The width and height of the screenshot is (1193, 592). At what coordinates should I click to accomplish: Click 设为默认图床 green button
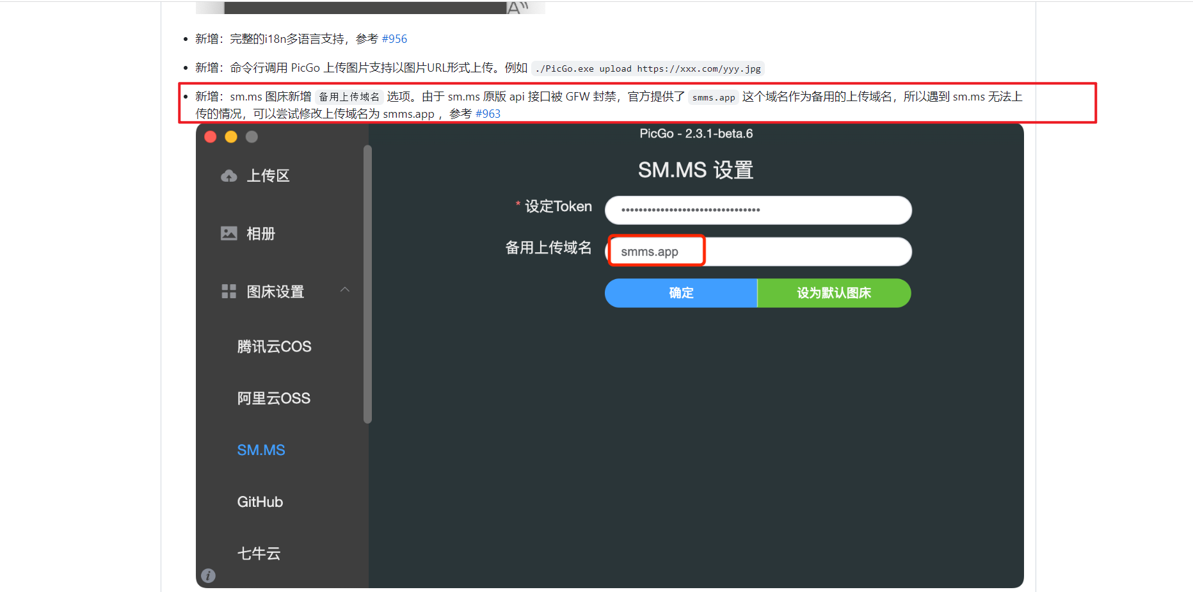(x=834, y=293)
